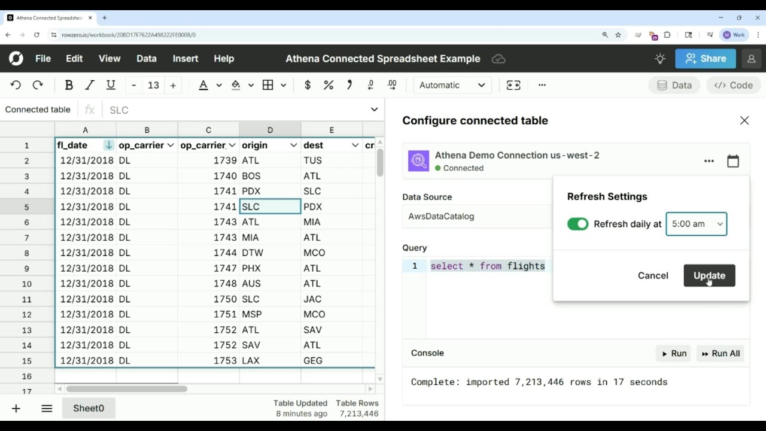
Task: Click the Update button
Action: pos(709,275)
